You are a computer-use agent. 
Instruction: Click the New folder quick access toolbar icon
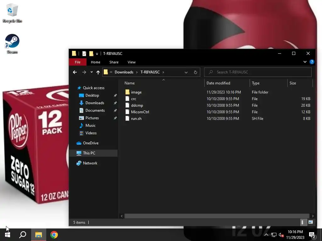click(91, 54)
